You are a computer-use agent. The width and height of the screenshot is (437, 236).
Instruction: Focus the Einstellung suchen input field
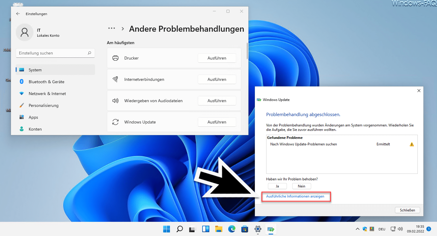(55, 53)
